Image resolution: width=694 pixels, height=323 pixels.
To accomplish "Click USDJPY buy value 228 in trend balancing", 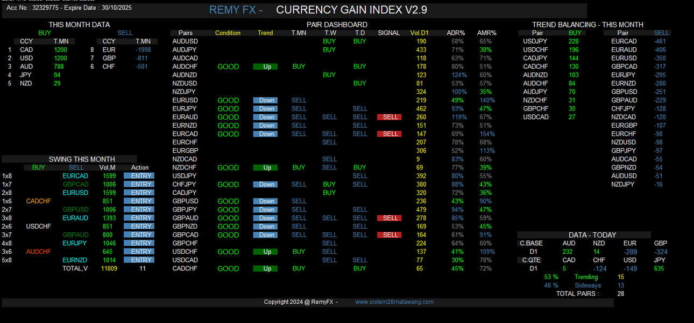I will pyautogui.click(x=573, y=41).
